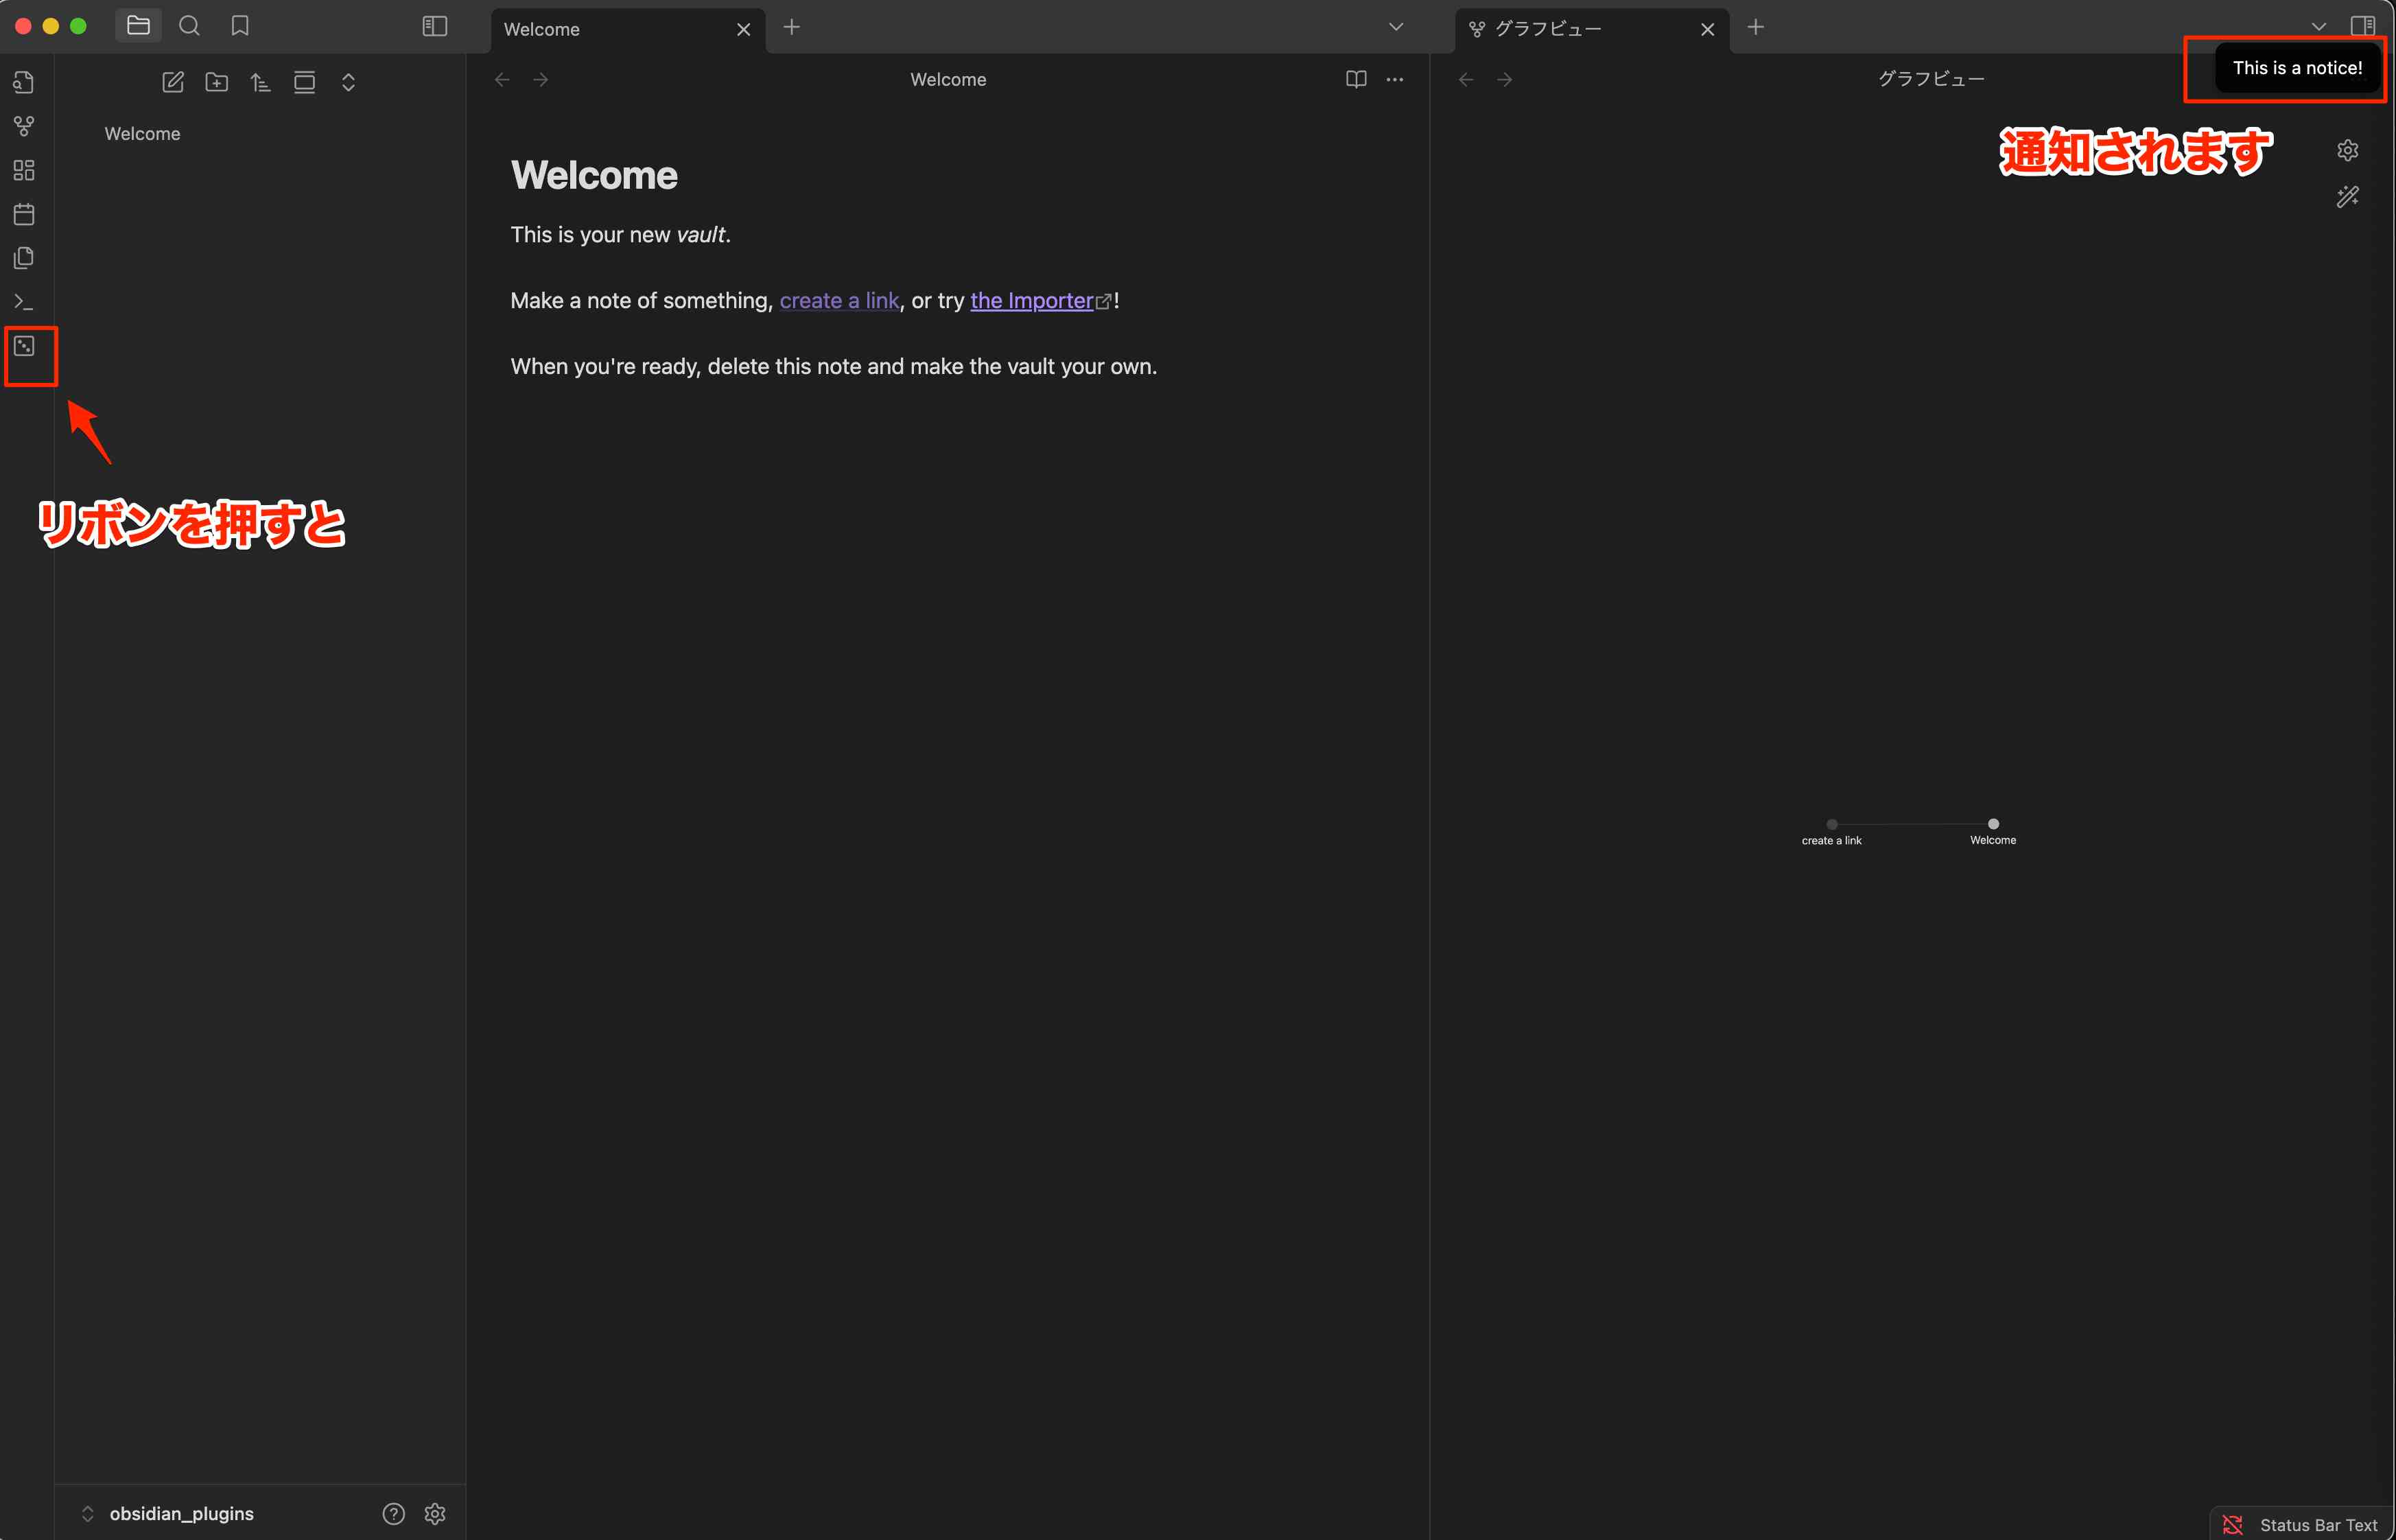Toggle right sidebar collapse
Viewport: 2396px width, 1540px height.
pos(2363,26)
